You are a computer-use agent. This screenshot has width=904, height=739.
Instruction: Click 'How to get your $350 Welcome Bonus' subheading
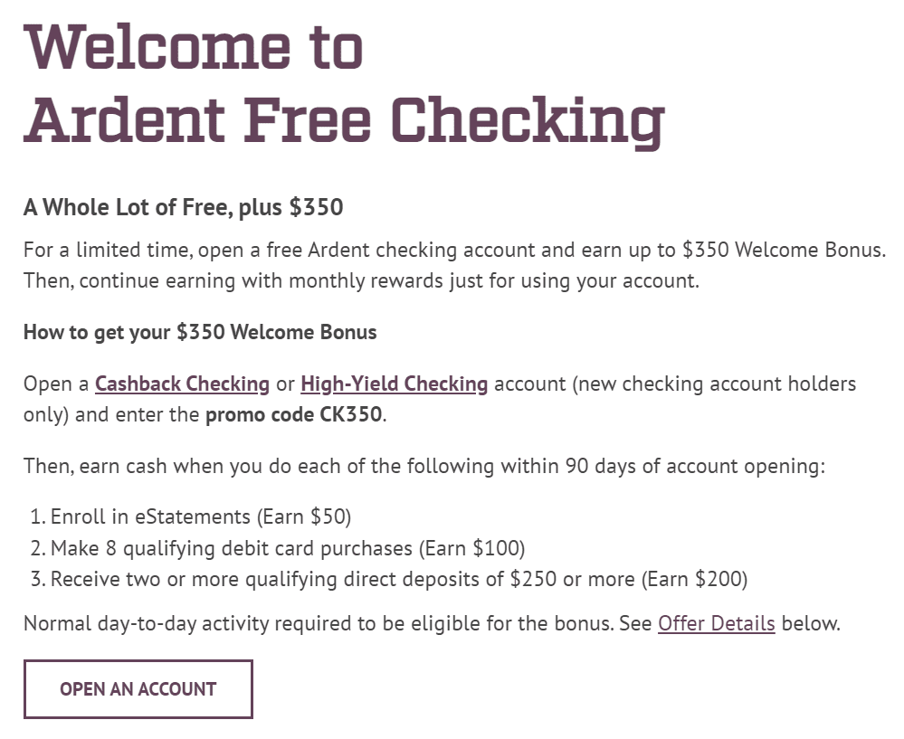200,333
